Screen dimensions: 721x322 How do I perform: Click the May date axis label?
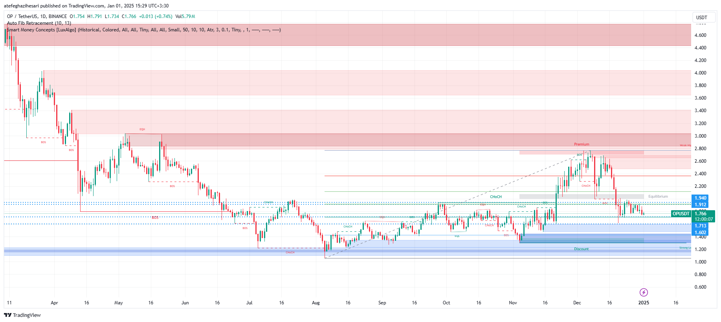coord(118,303)
